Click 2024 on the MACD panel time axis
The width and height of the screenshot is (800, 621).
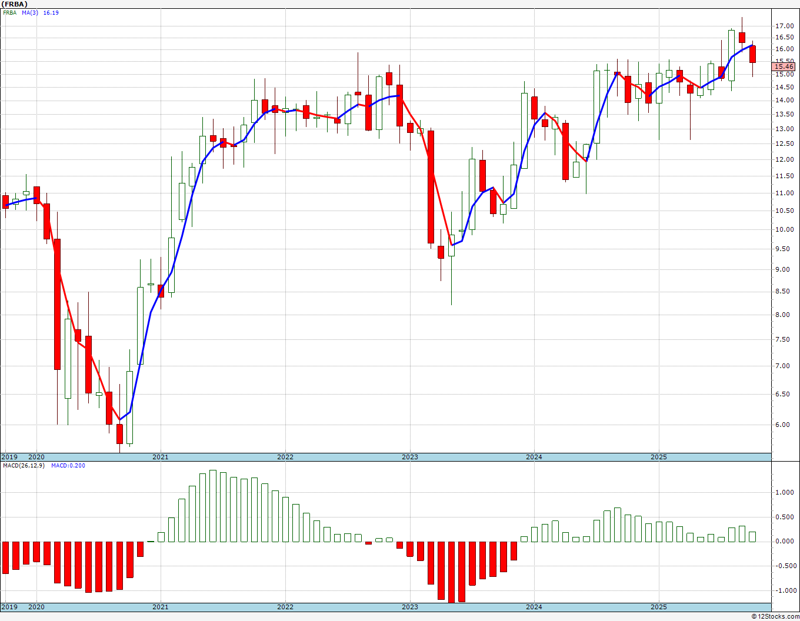tap(534, 607)
